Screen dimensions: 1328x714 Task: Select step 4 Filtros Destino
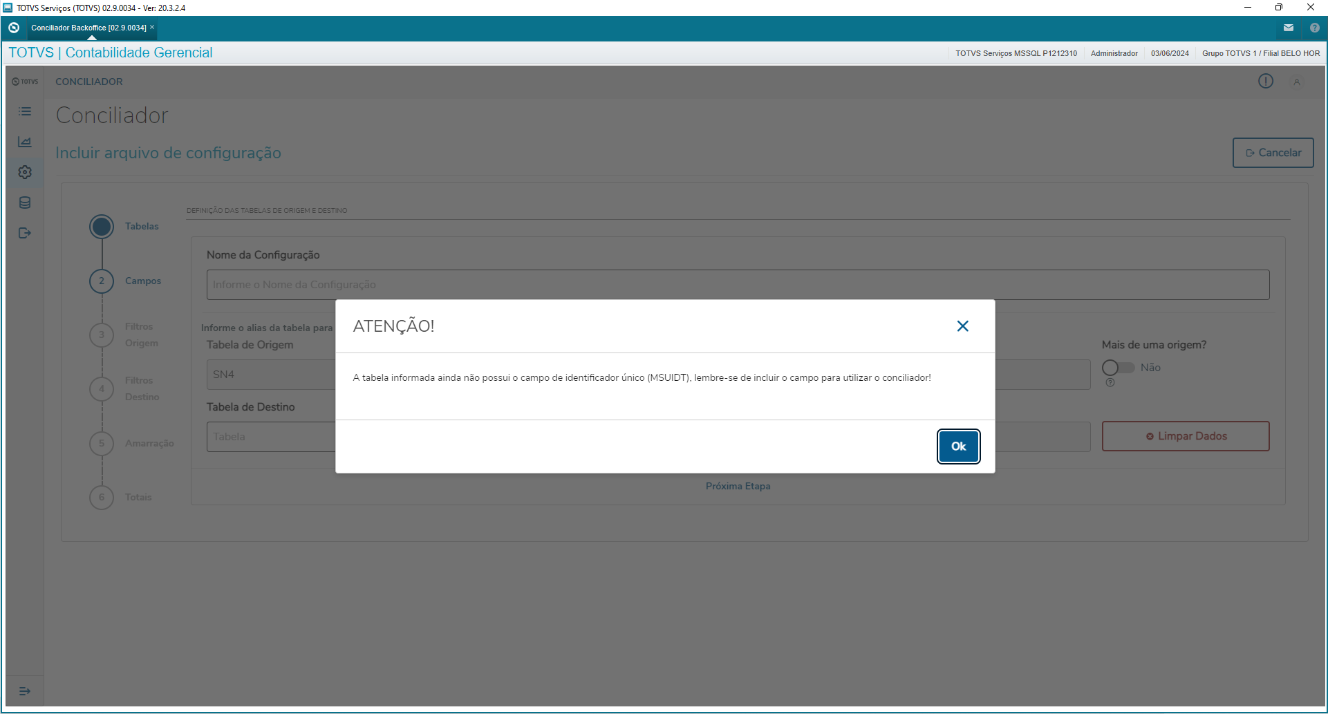(102, 389)
